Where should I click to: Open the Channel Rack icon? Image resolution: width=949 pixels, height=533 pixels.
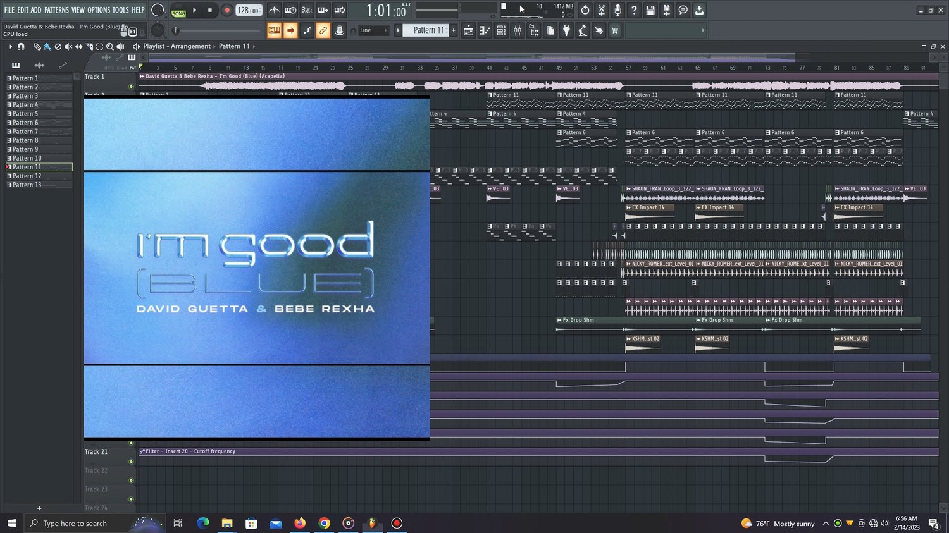[x=501, y=30]
